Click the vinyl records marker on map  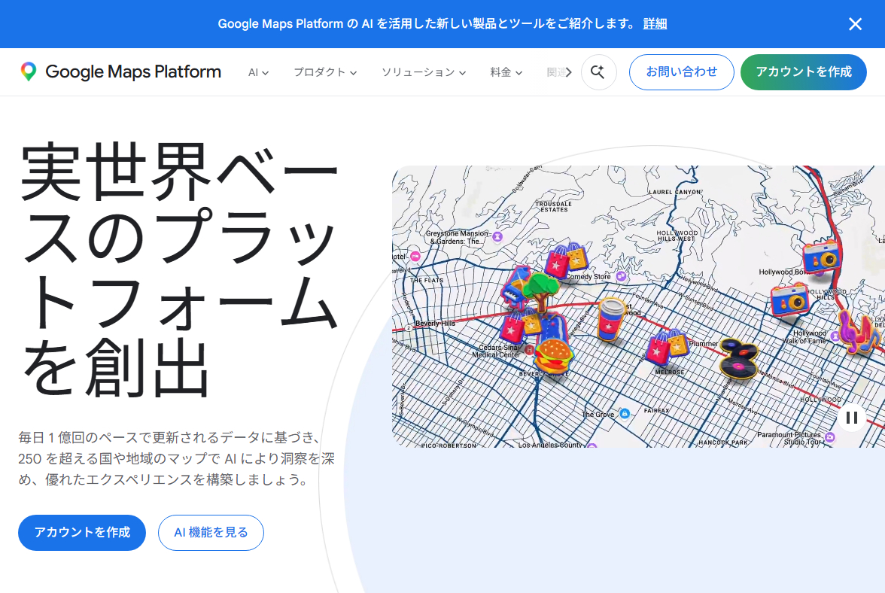pos(737,358)
